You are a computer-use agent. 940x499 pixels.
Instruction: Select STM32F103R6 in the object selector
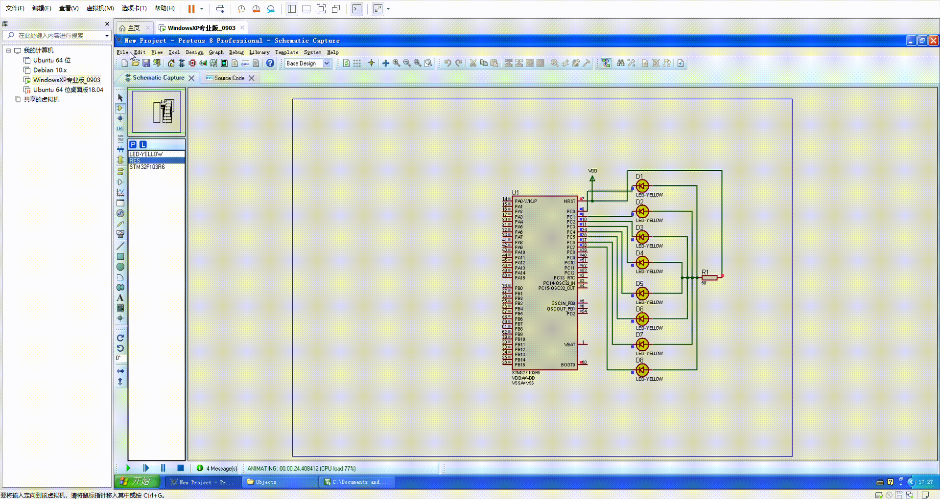pyautogui.click(x=148, y=167)
